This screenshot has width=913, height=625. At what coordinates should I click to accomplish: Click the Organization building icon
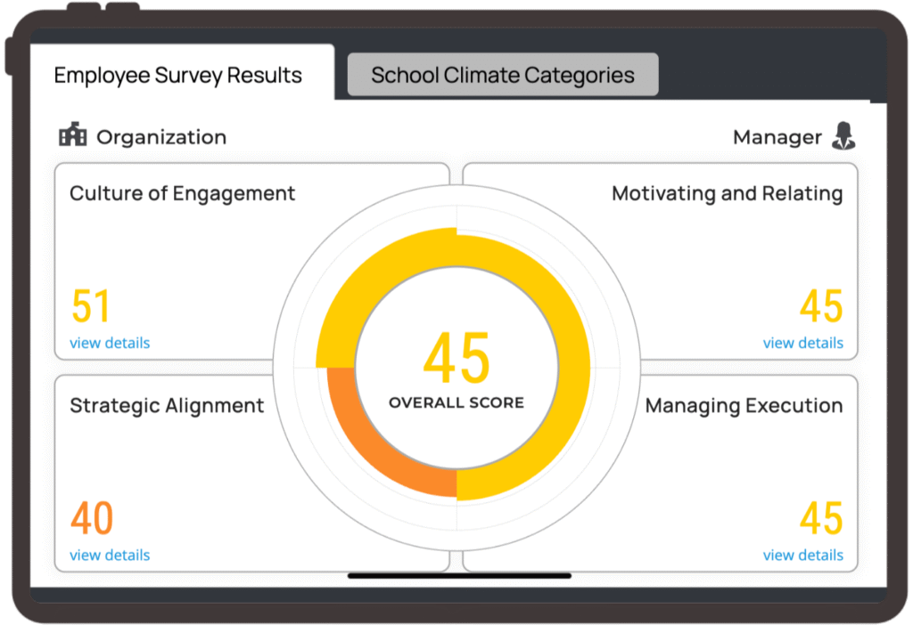click(x=72, y=136)
